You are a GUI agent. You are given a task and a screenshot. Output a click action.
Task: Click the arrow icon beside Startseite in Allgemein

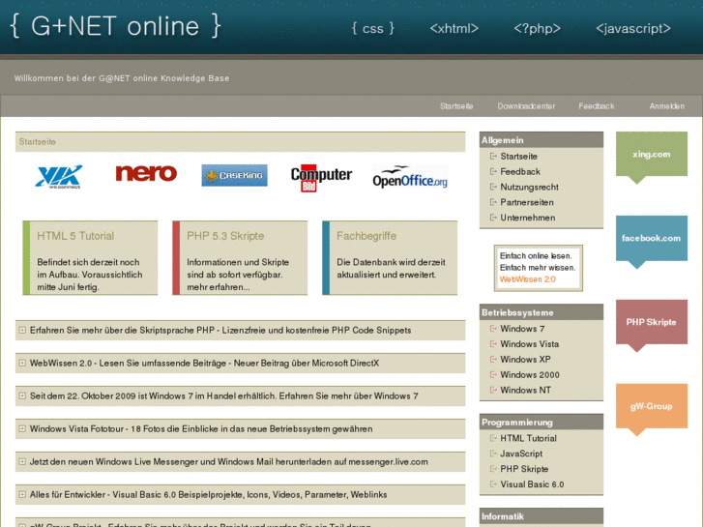pyautogui.click(x=493, y=156)
